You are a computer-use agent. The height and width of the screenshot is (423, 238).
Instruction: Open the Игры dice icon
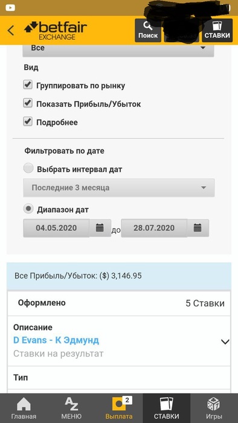(214, 408)
